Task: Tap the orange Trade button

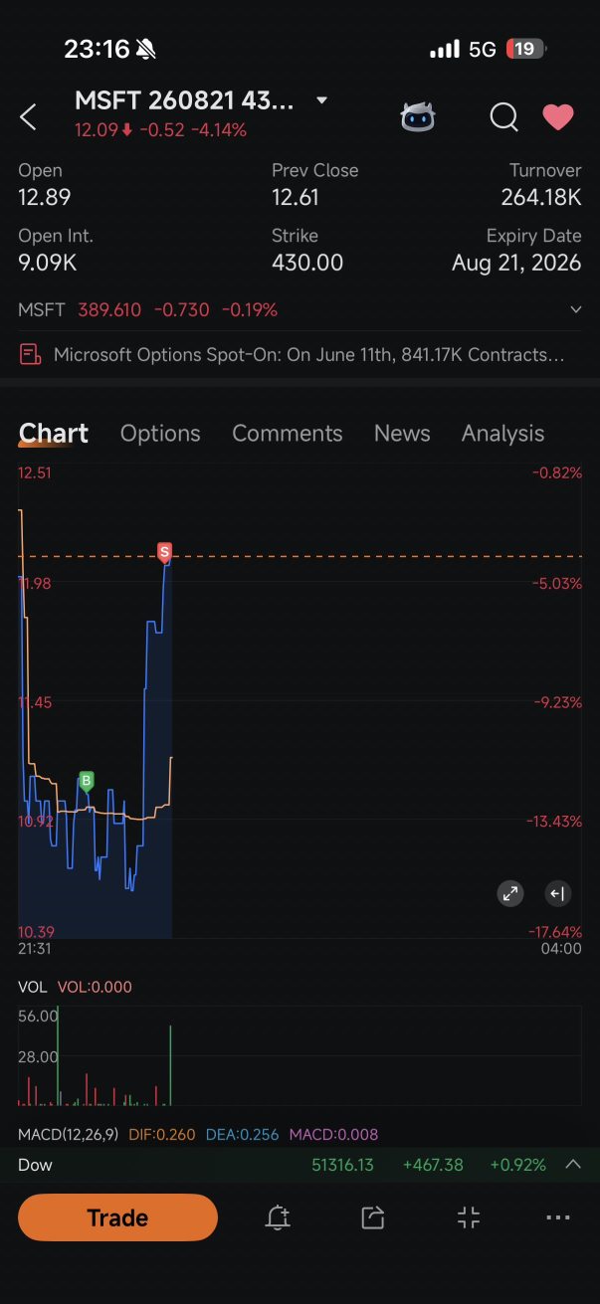Action: pyautogui.click(x=117, y=1217)
